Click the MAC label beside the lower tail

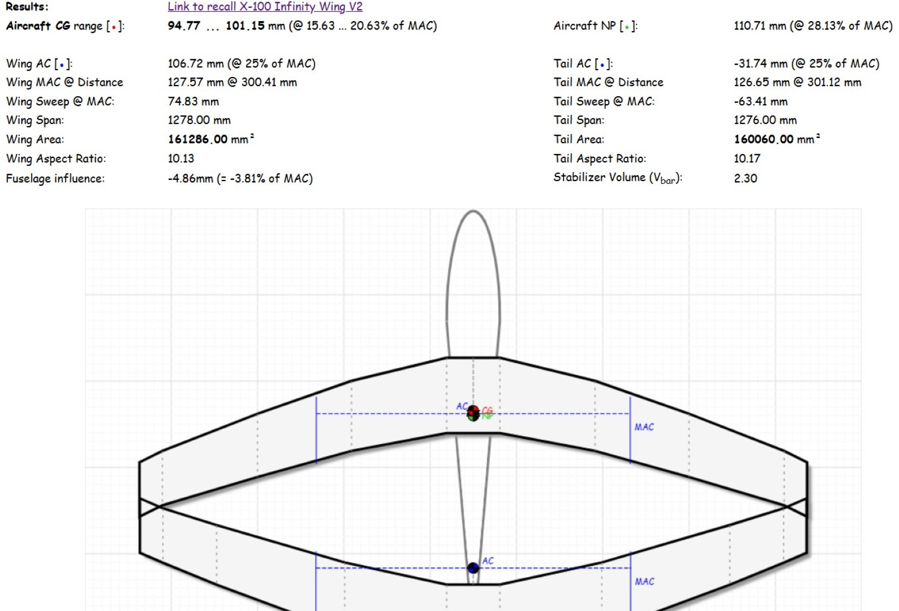tap(644, 582)
